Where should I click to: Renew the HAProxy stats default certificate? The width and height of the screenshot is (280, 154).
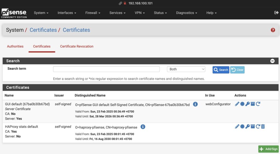click(x=258, y=126)
